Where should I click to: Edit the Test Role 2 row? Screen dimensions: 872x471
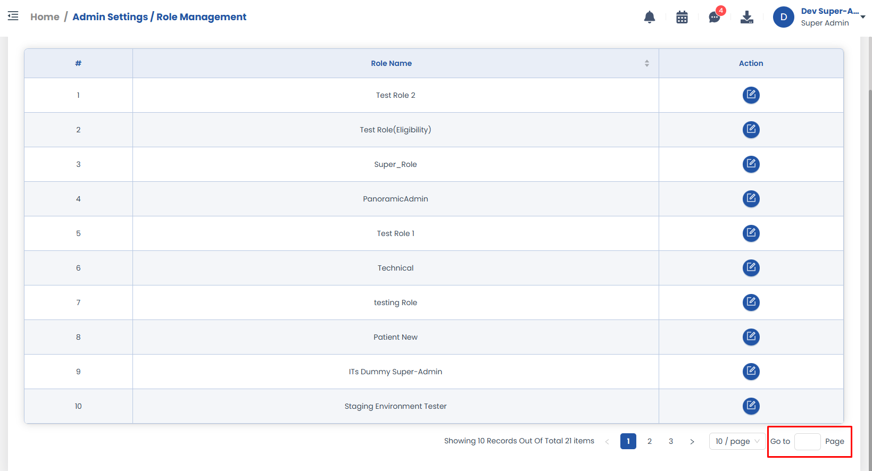click(751, 95)
